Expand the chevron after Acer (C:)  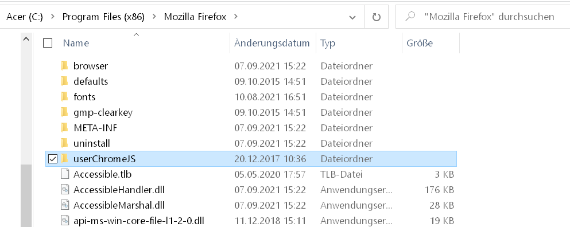coord(53,17)
